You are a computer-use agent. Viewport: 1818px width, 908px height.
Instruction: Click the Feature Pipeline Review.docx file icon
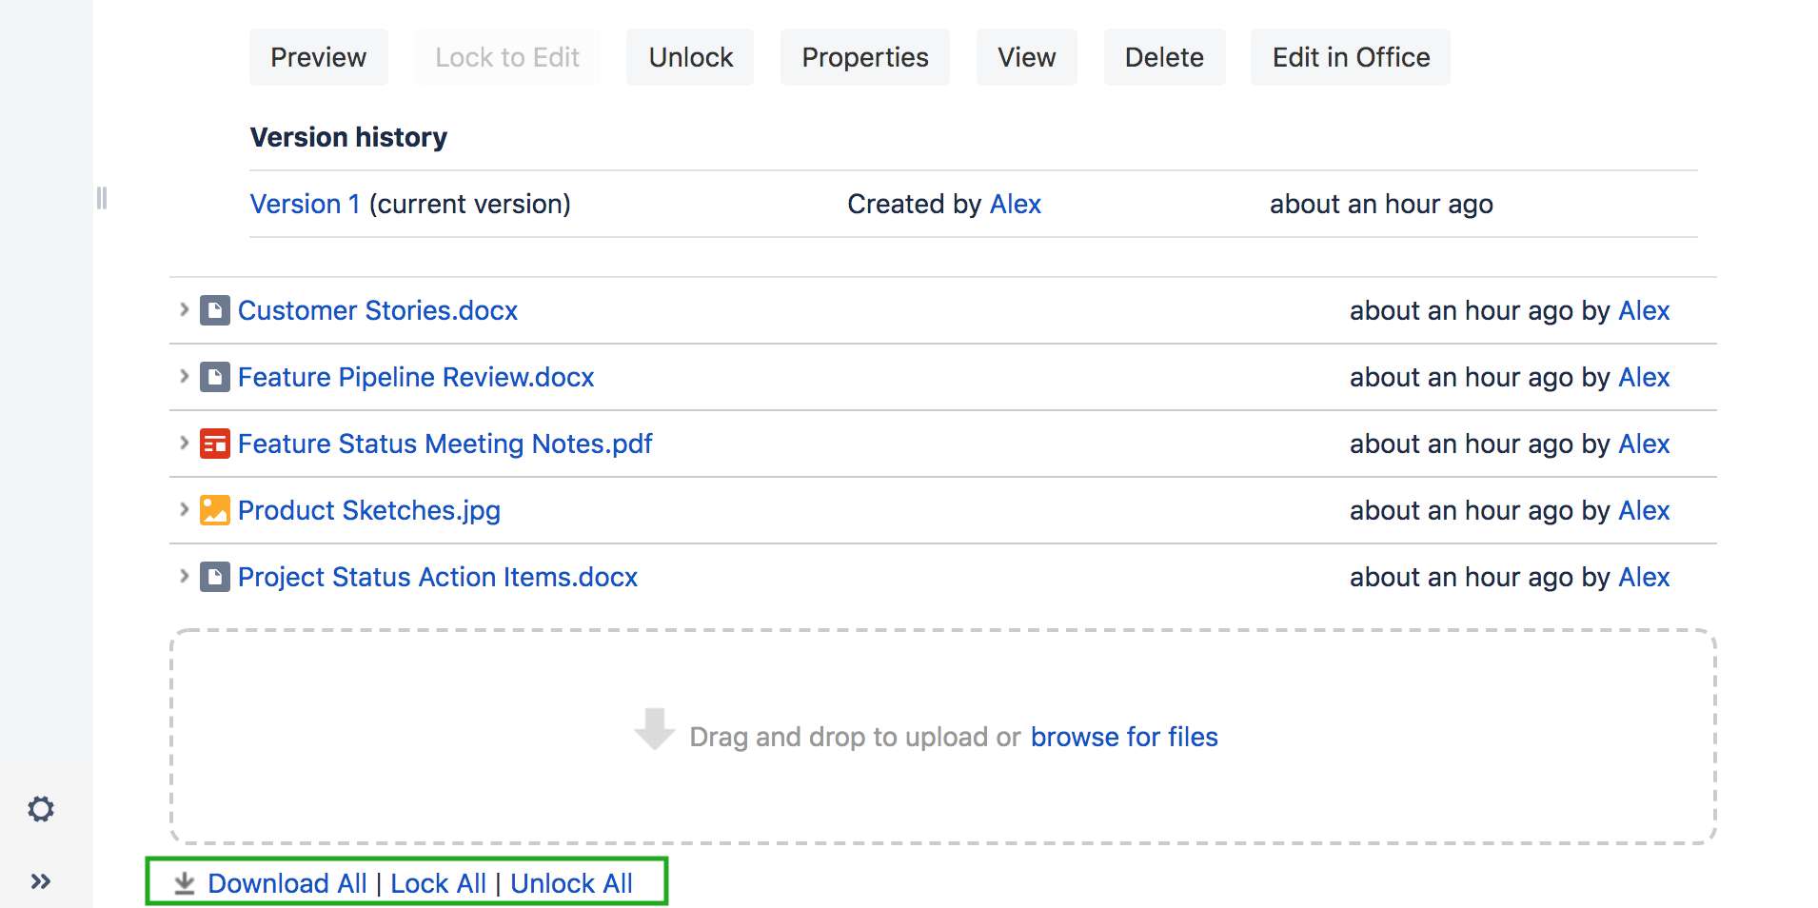pyautogui.click(x=214, y=377)
